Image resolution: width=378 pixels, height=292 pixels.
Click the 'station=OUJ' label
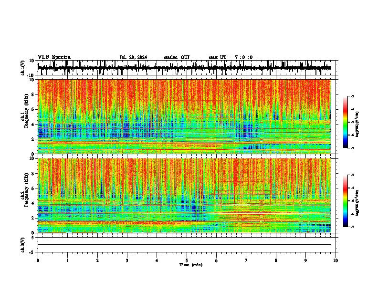coord(177,57)
